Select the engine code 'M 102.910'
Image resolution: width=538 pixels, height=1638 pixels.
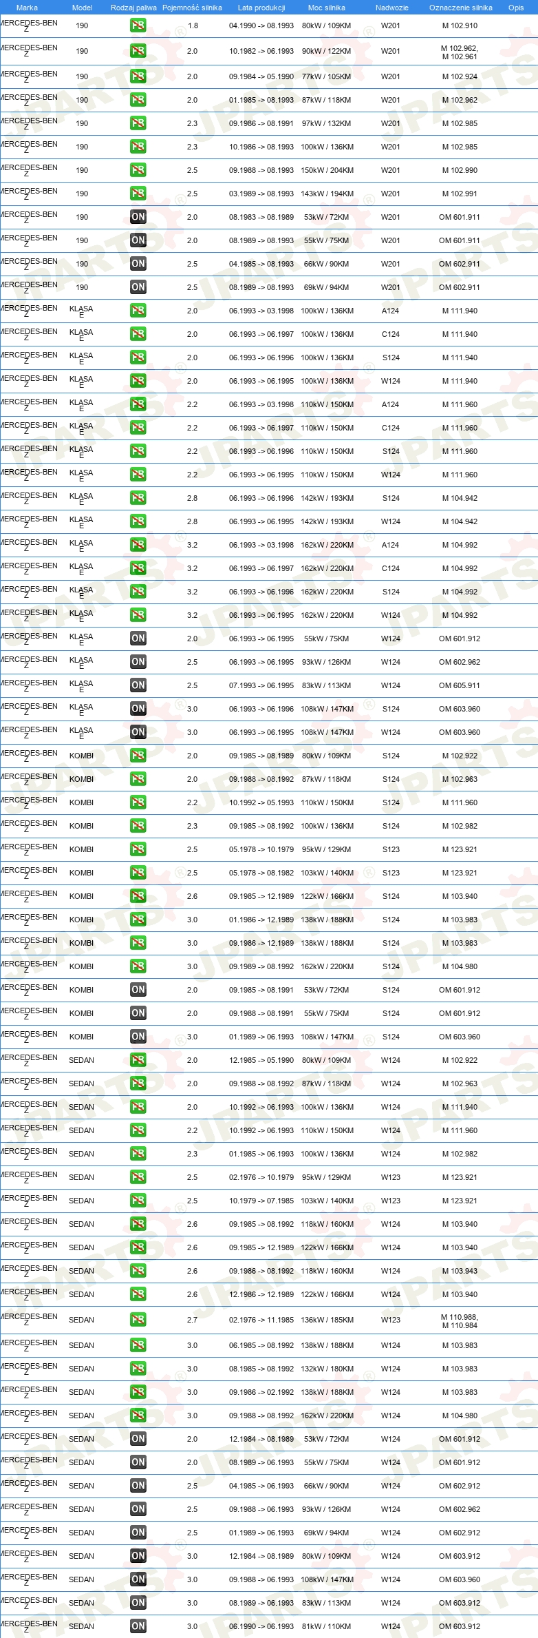tap(460, 25)
